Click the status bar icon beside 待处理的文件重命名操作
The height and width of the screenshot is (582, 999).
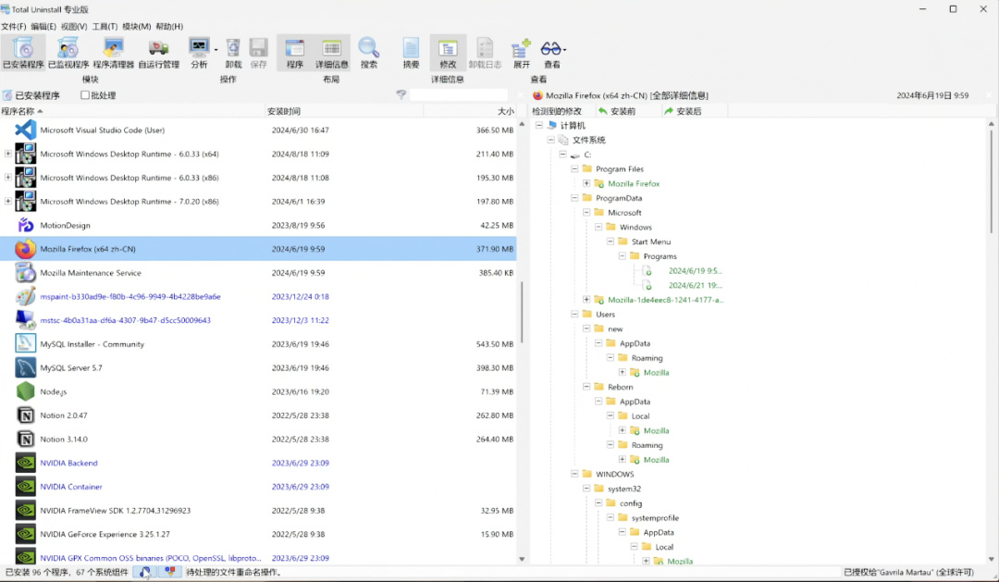click(x=169, y=572)
